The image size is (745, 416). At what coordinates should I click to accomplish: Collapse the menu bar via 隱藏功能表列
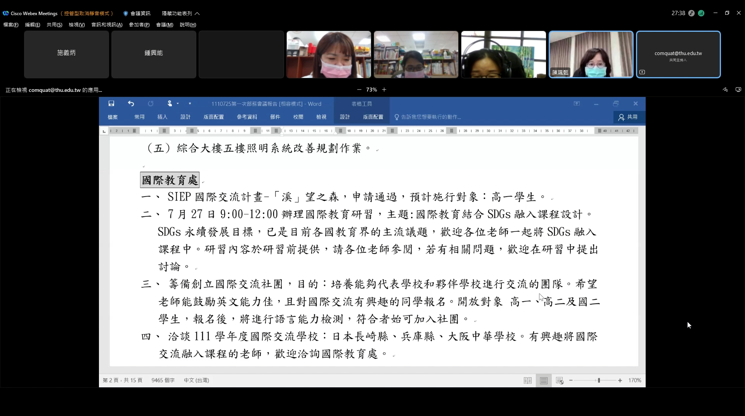(x=180, y=14)
